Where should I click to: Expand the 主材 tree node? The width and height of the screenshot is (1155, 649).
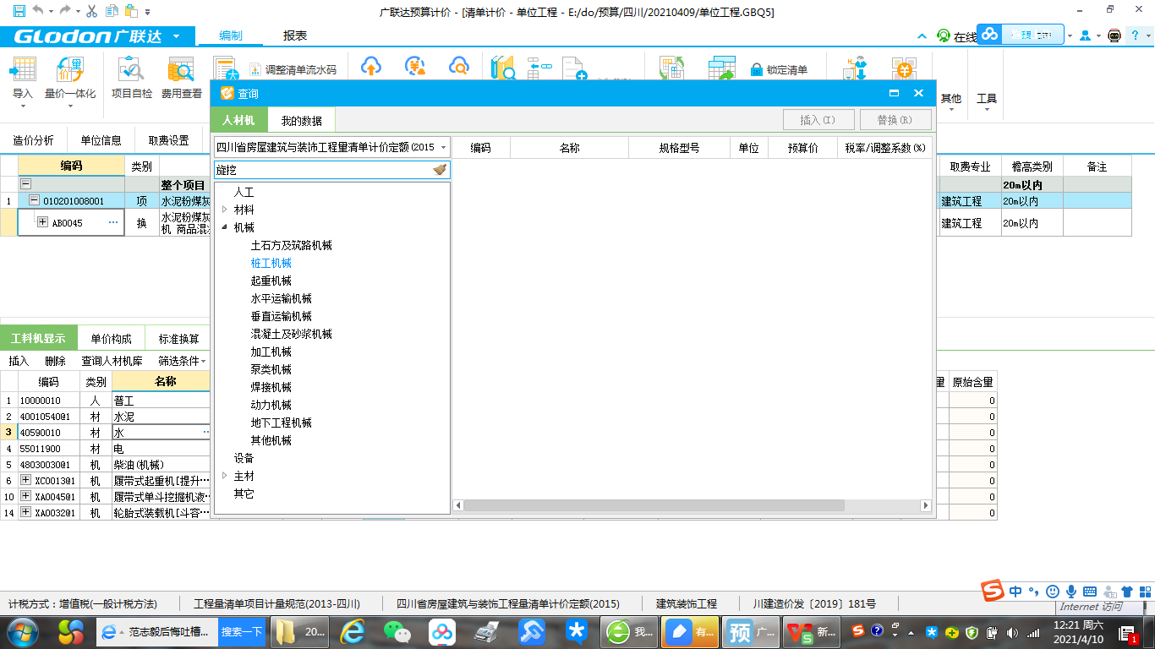click(x=224, y=476)
